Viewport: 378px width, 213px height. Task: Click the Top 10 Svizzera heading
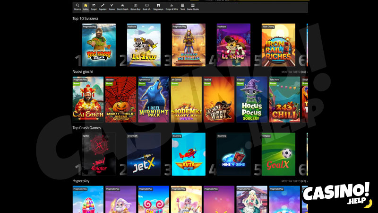pos(86,18)
